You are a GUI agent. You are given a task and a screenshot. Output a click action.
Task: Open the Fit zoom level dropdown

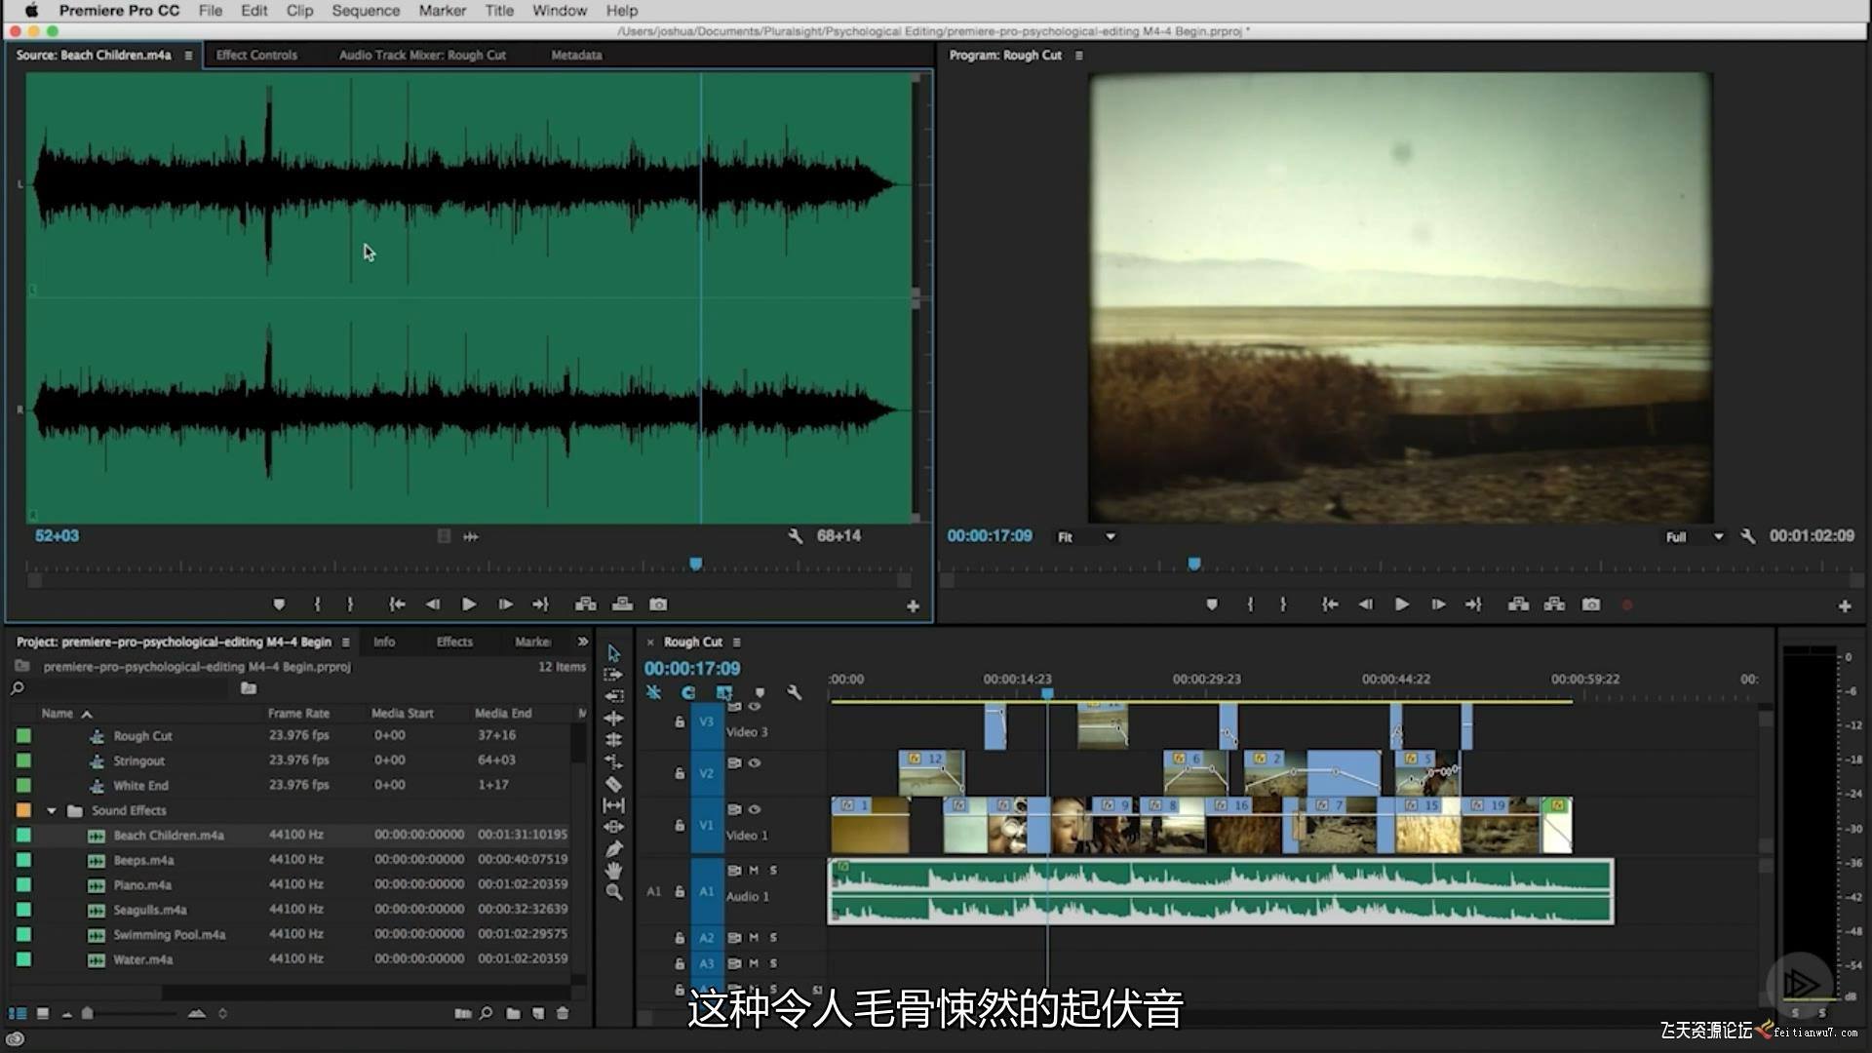[x=1086, y=537]
